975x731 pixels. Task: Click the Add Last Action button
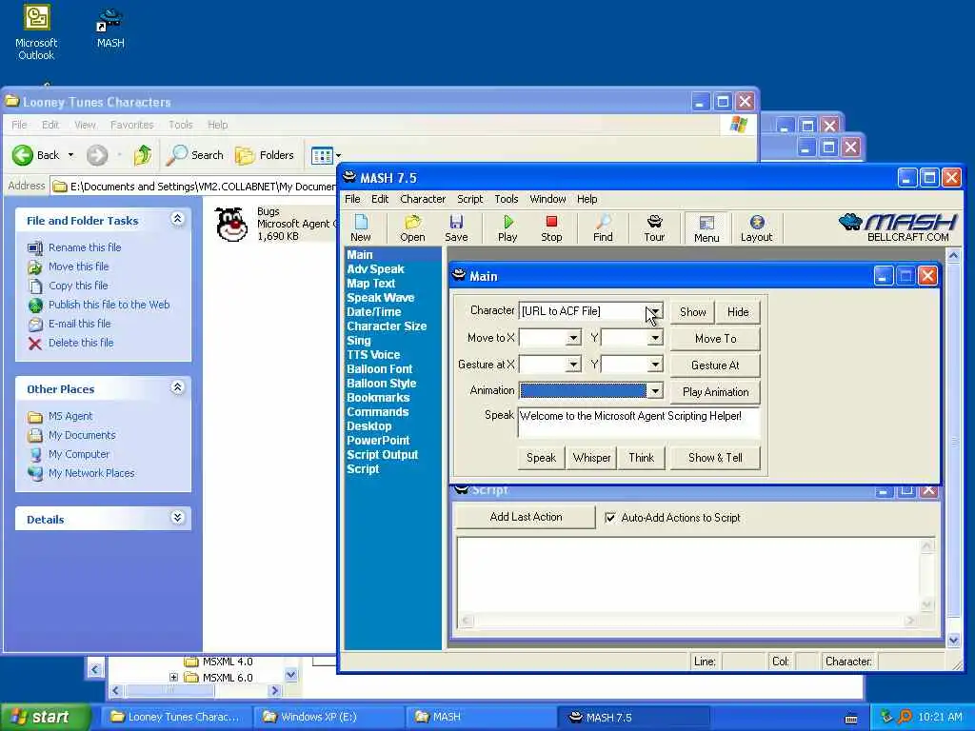(x=526, y=517)
